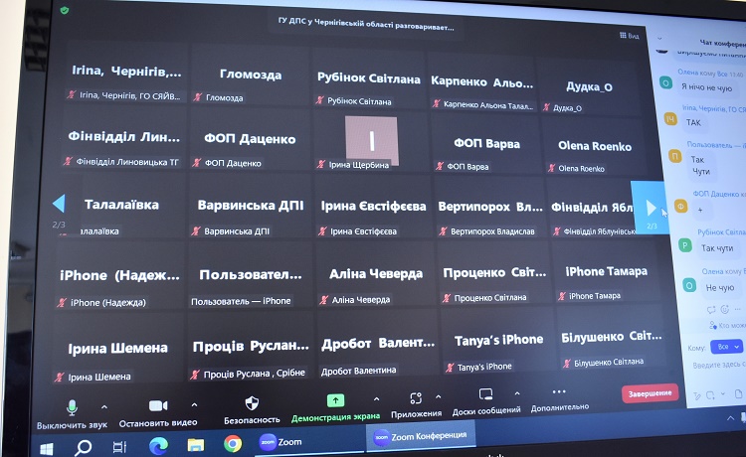
Task: Go to previous gallery page with left arrow
Action: [x=59, y=204]
